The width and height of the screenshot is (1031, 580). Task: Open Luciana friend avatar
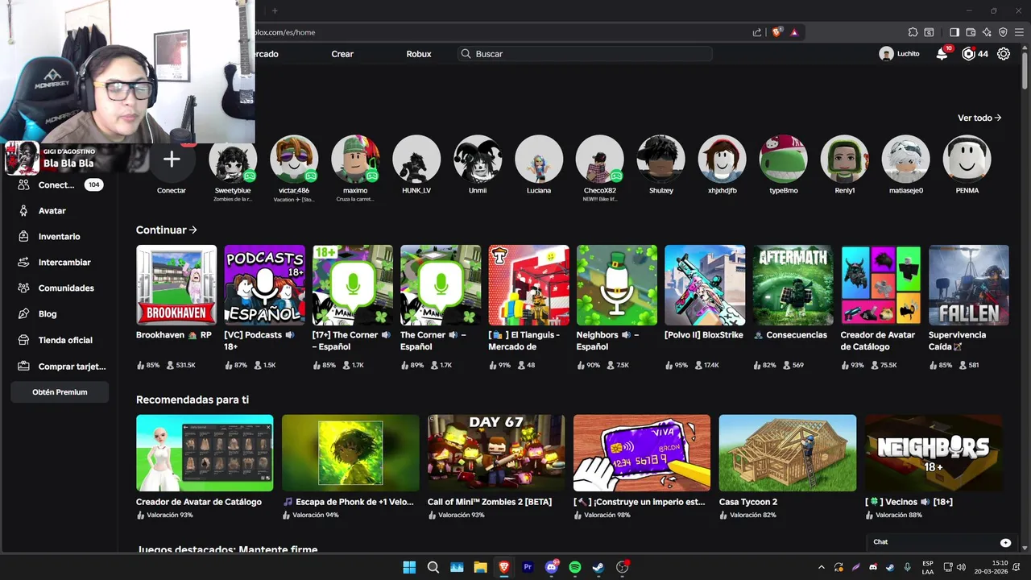[539, 159]
